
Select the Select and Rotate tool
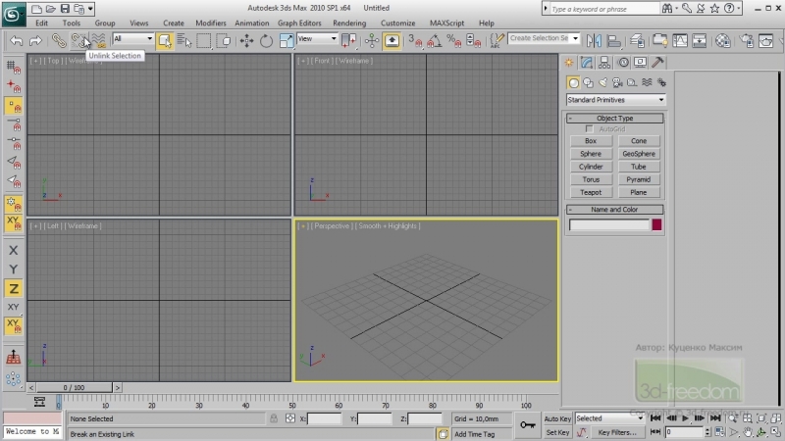point(266,40)
